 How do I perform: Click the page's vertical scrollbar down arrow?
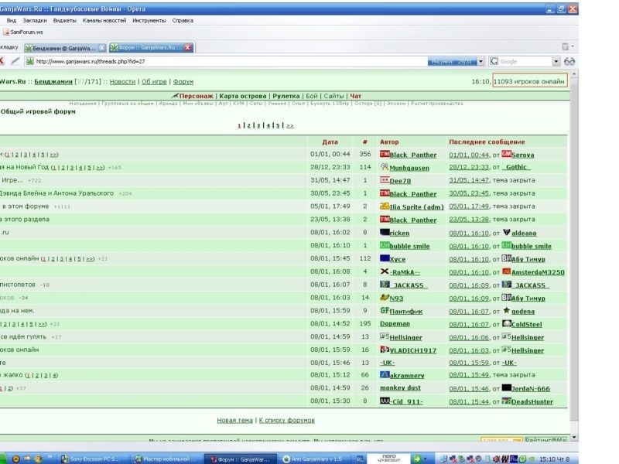click(x=574, y=437)
